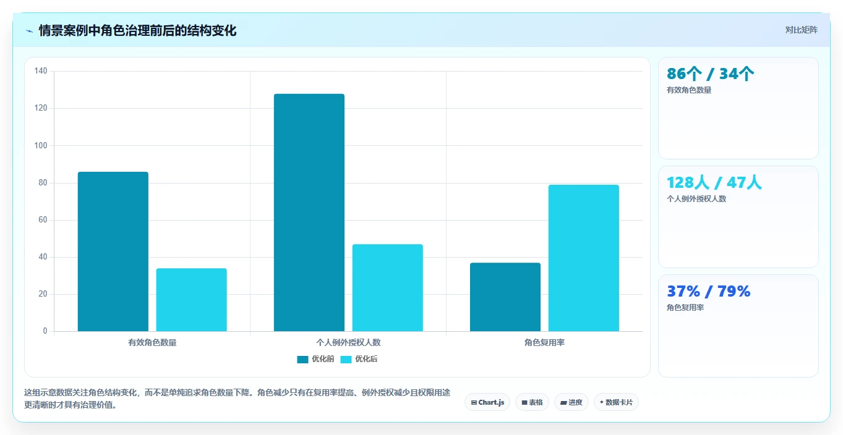Click the 优化前 bar for 个人例外授权人数
Screen dimensions: 843x435
309,213
